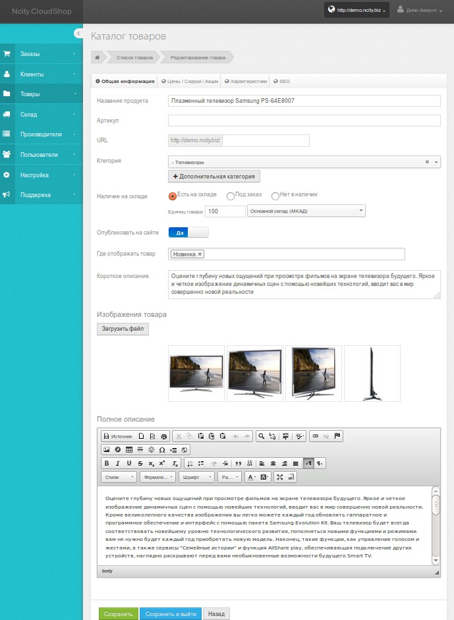Switch to Характеристики tab
This screenshot has height=620, width=454.
click(246, 81)
